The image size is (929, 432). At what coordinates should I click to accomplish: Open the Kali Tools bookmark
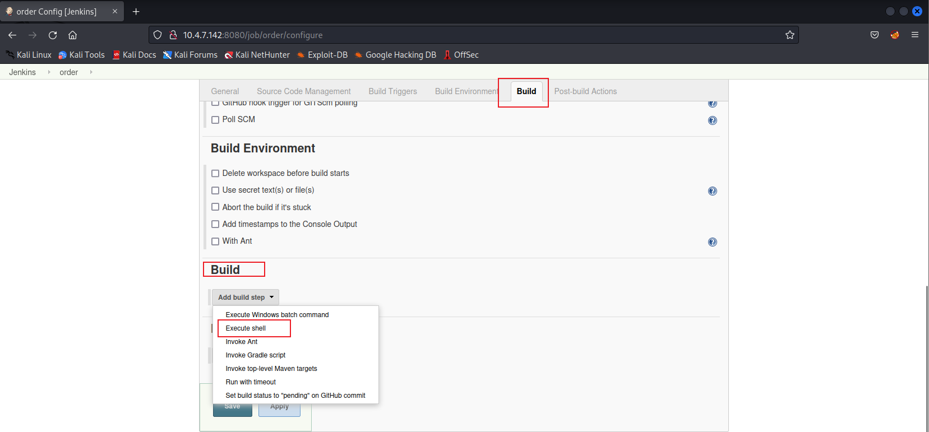pyautogui.click(x=81, y=55)
